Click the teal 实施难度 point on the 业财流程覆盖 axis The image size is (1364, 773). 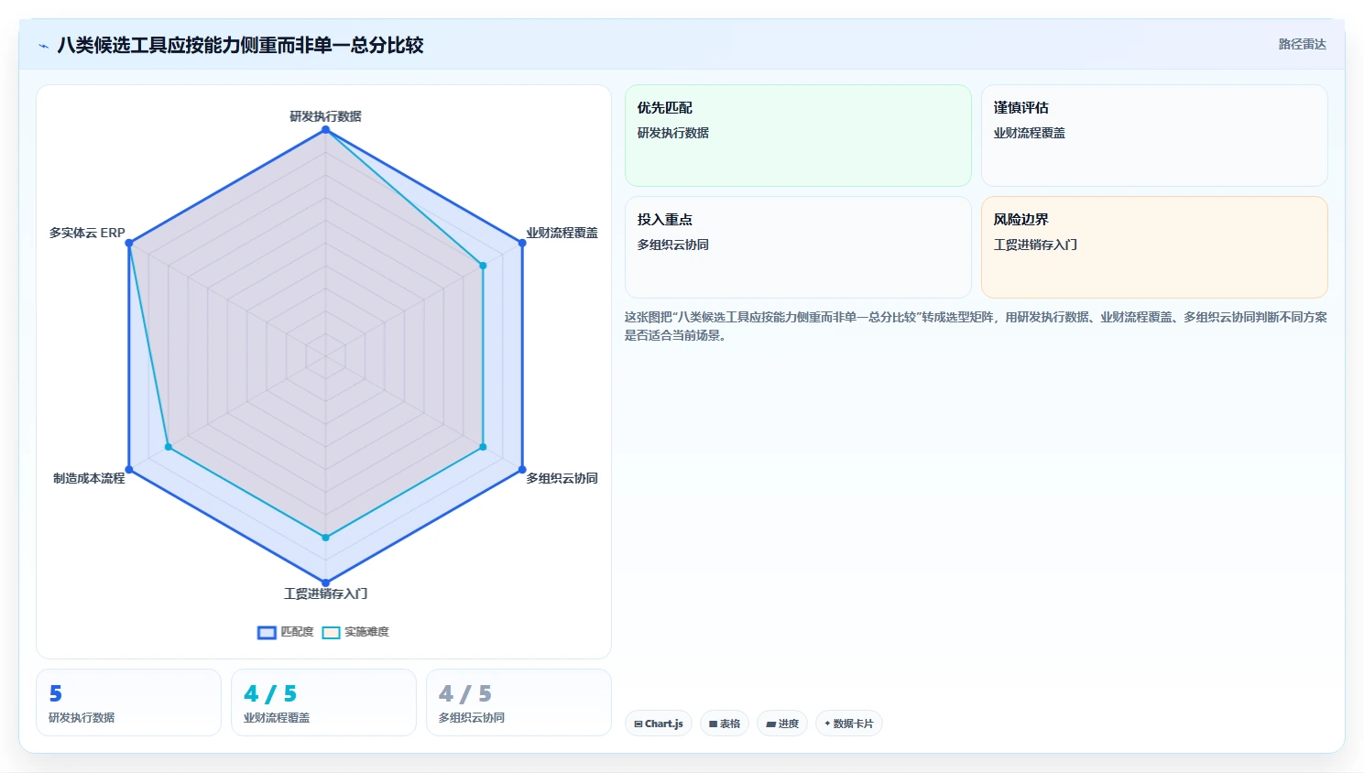click(483, 266)
